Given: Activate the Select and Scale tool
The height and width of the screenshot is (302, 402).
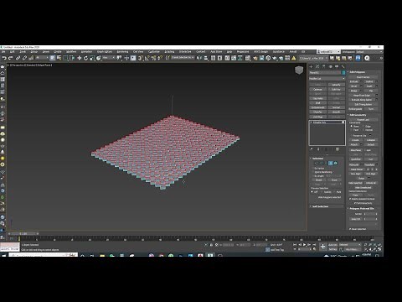Looking at the screenshot, I should tap(92, 58).
